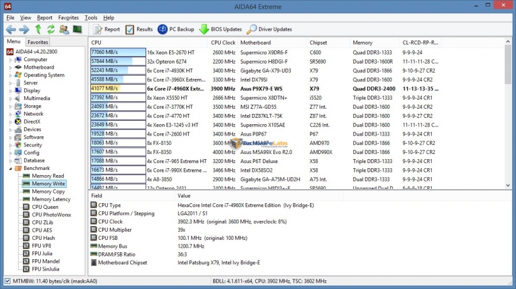
Task: Open the Manage Users toolbar icon
Action: tap(64, 30)
